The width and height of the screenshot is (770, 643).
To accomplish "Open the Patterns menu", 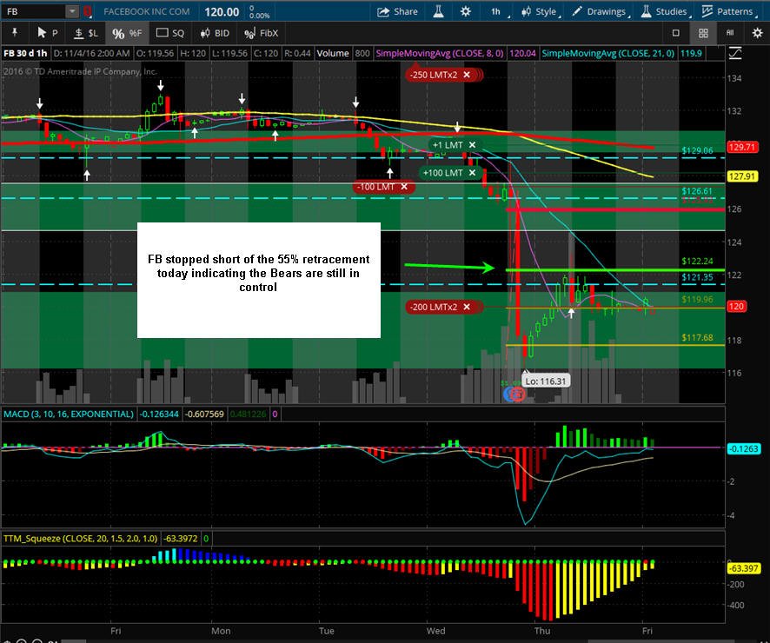I will click(x=729, y=11).
